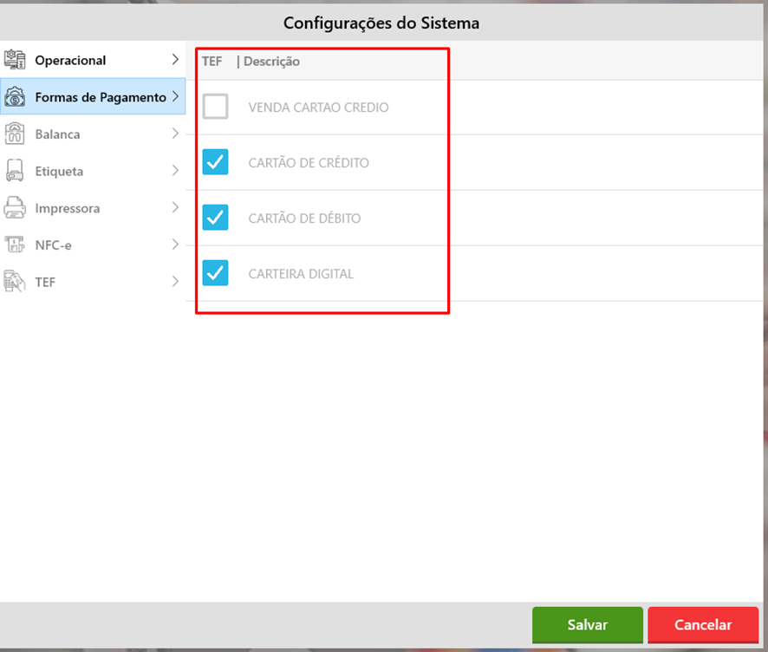Uncheck the CARTÃO DE CRÉDITO checkbox
768x652 pixels.
click(x=215, y=162)
